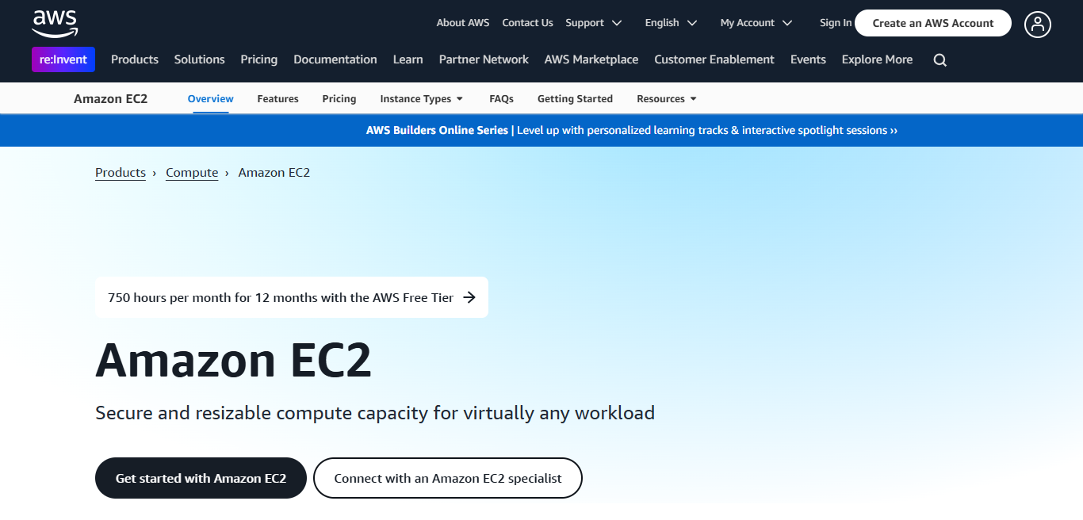This screenshot has width=1083, height=520.
Task: Select the Overview tab
Action: (211, 99)
